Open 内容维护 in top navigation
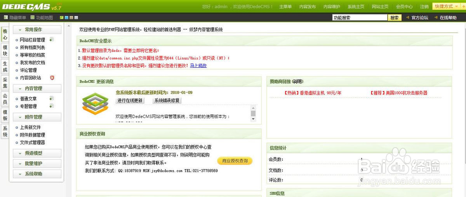 point(331,7)
